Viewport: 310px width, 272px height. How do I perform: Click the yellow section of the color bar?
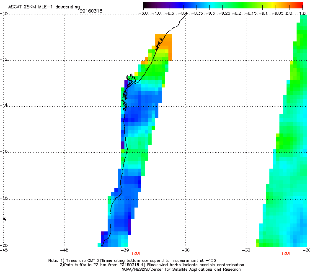(274, 5)
